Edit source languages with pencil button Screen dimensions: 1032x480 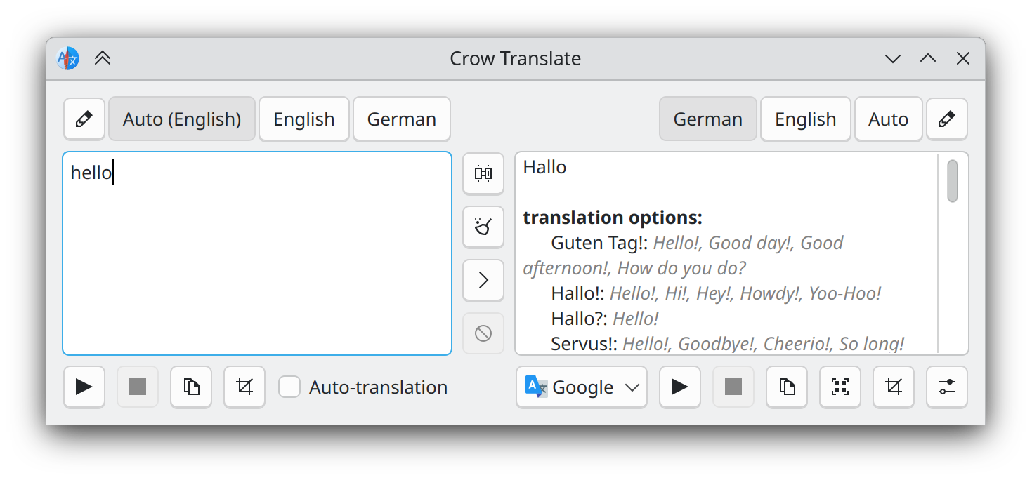pyautogui.click(x=84, y=119)
